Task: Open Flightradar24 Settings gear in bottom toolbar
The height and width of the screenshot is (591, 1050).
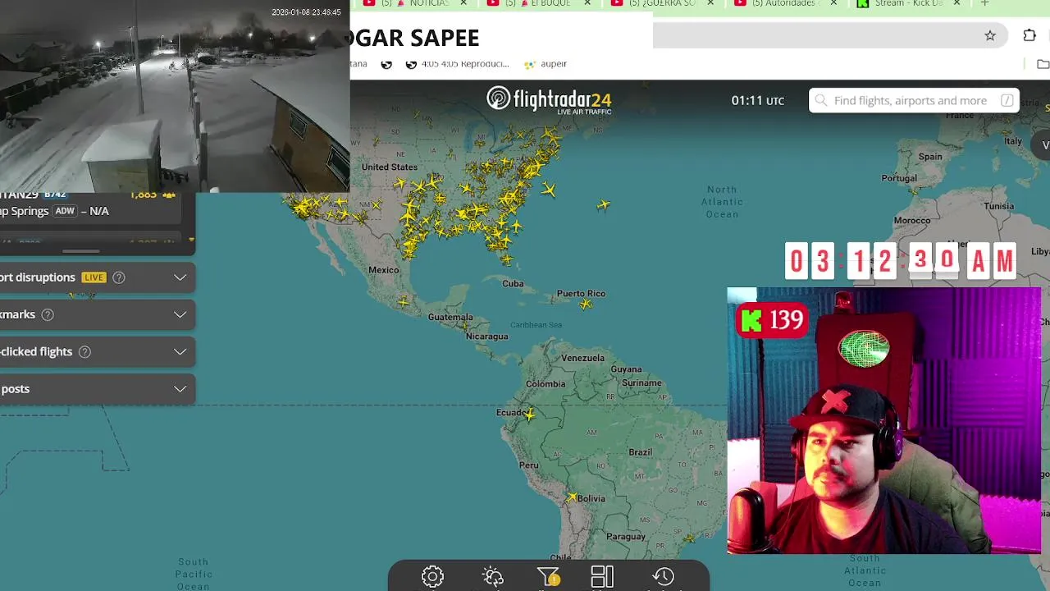Action: tap(432, 576)
